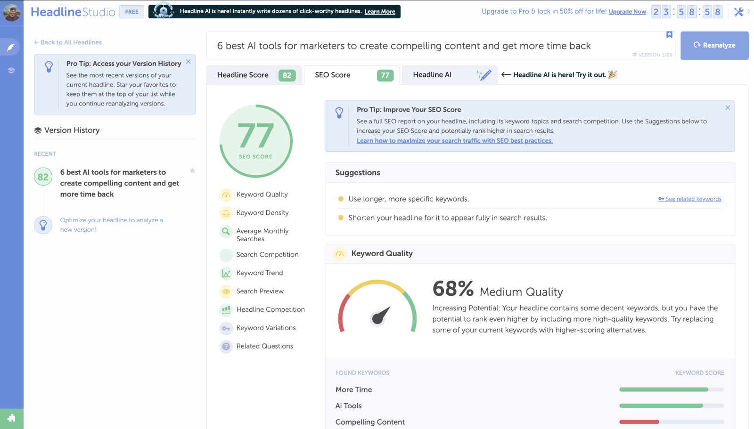Open the puzzle piece extensions icon
Image resolution: width=754 pixels, height=429 pixels.
pos(11,418)
